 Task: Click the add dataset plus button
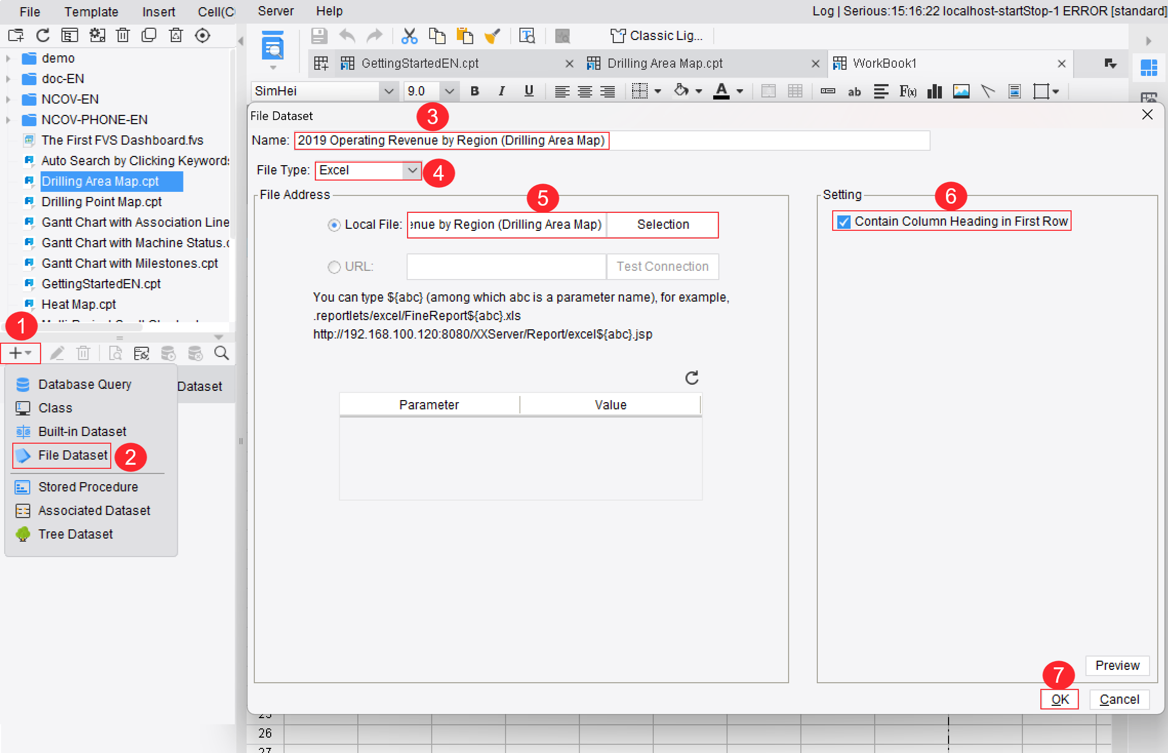(21, 353)
